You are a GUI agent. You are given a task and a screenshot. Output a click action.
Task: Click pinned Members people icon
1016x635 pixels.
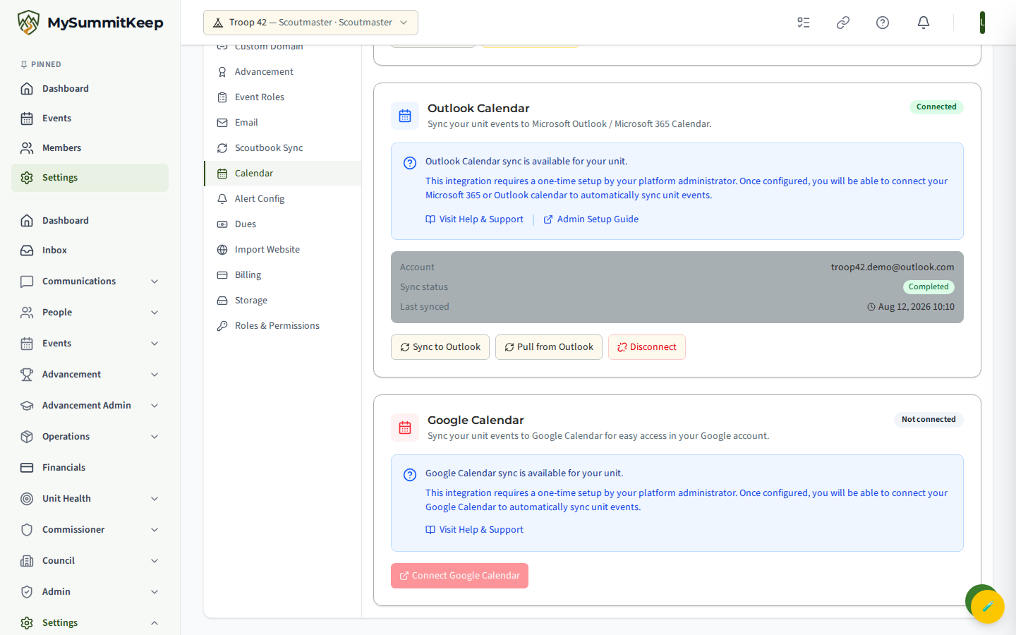(x=27, y=148)
